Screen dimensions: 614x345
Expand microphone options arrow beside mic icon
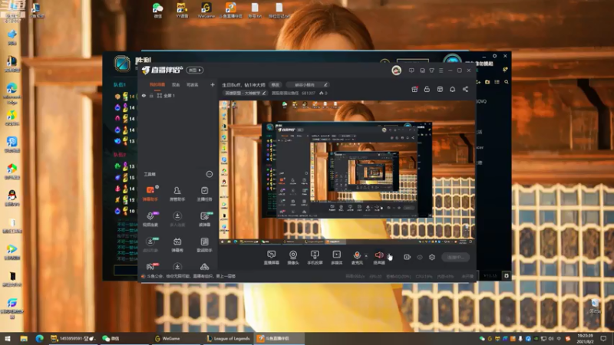[x=366, y=256]
